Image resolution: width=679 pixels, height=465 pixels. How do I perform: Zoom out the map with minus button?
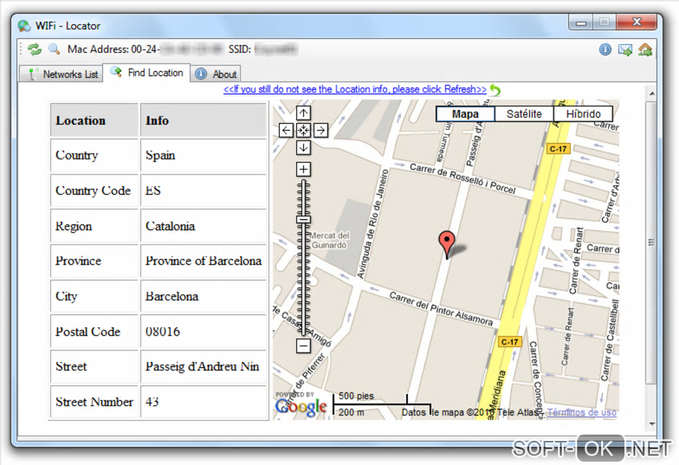(304, 346)
